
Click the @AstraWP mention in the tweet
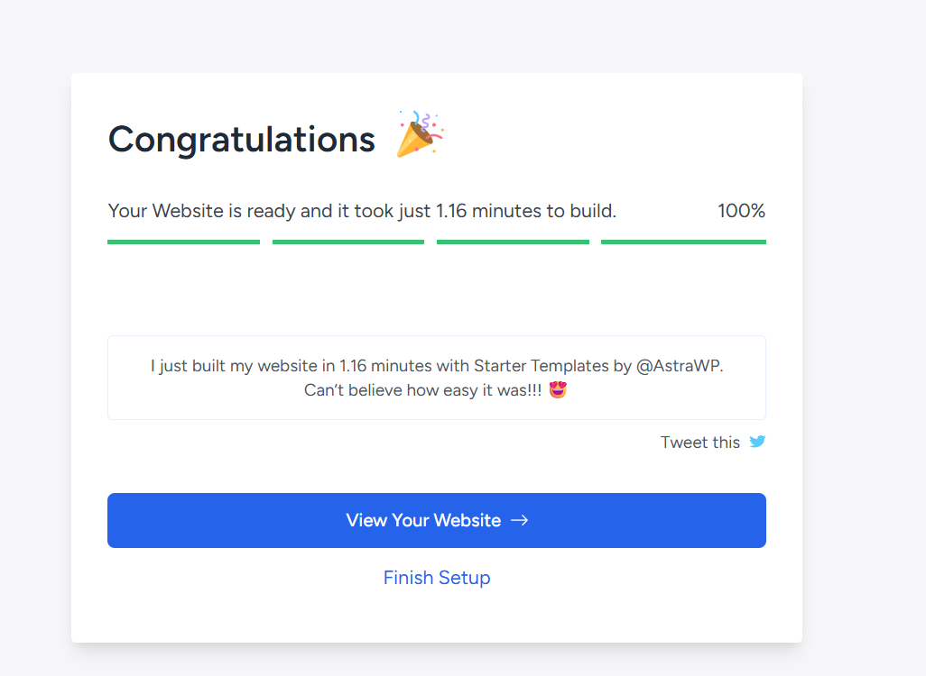click(x=680, y=367)
